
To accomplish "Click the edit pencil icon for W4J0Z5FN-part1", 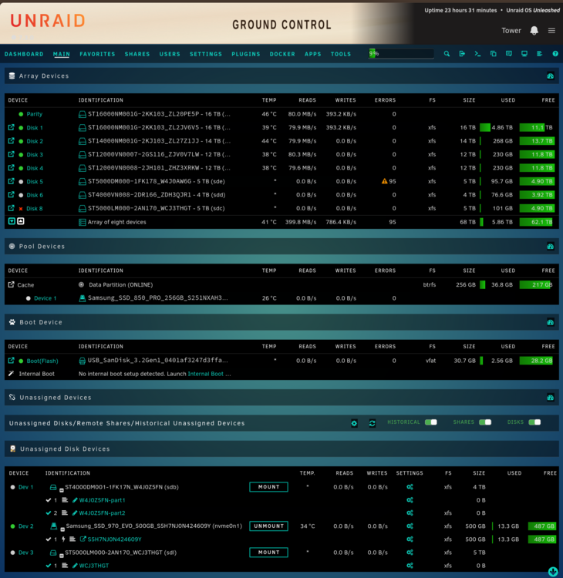I will pos(75,500).
